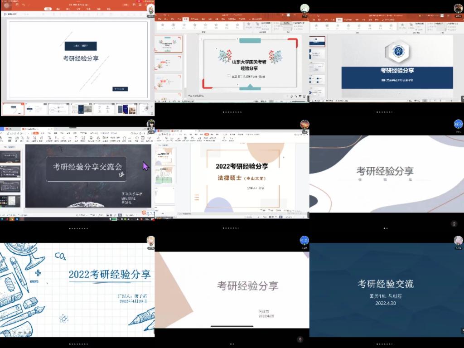This screenshot has width=464, height=348.
Task: Click the avatar above the dark blue 考研经验交流 slide
Action: pyautogui.click(x=458, y=240)
